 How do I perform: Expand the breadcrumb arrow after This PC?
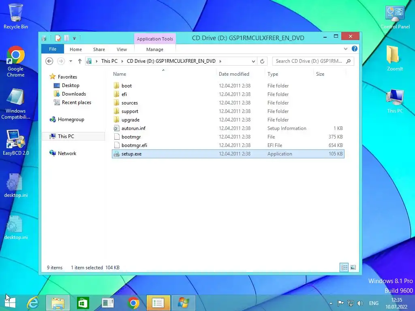tap(122, 61)
